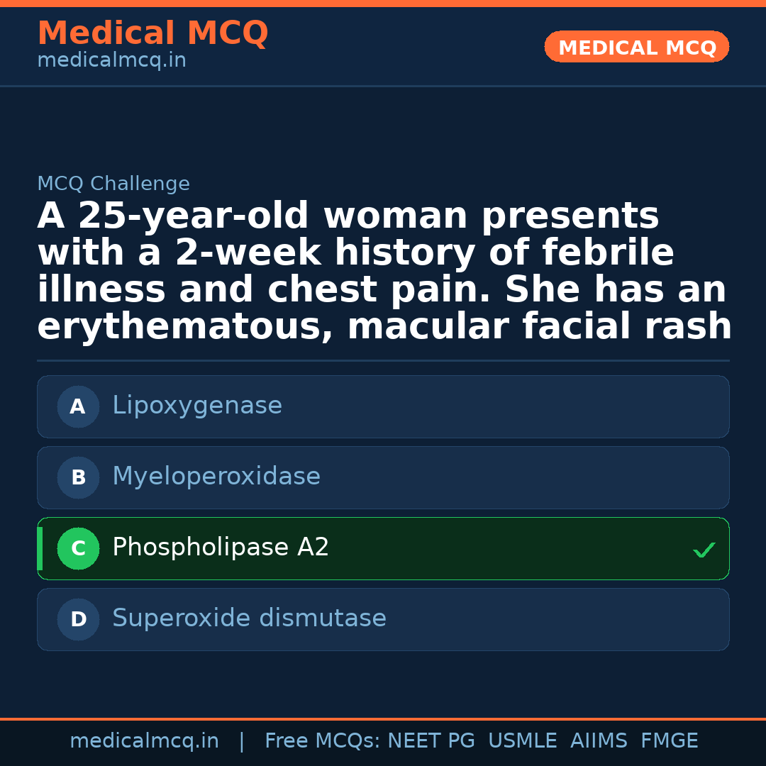This screenshot has height=766, width=766.
Task: Select the Phospholipase A2 answer text
Action: click(221, 548)
